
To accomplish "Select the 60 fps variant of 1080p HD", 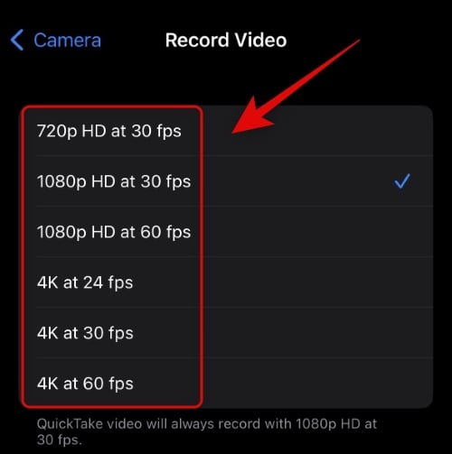I will pyautogui.click(x=228, y=232).
